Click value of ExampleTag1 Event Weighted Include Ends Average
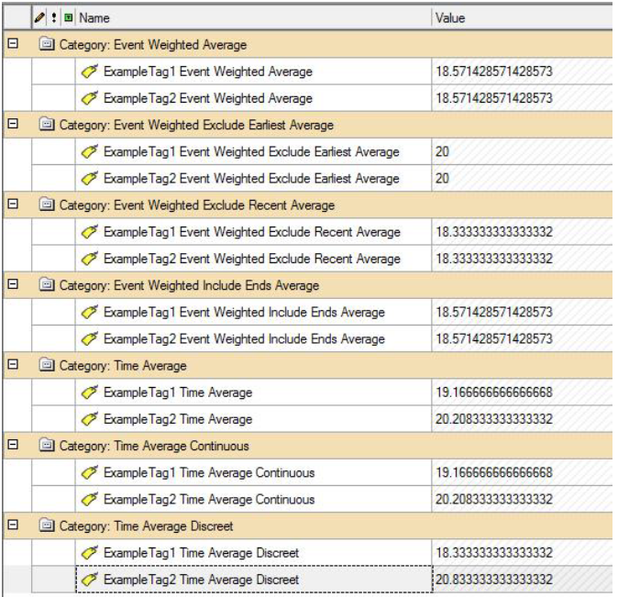 coord(494,313)
